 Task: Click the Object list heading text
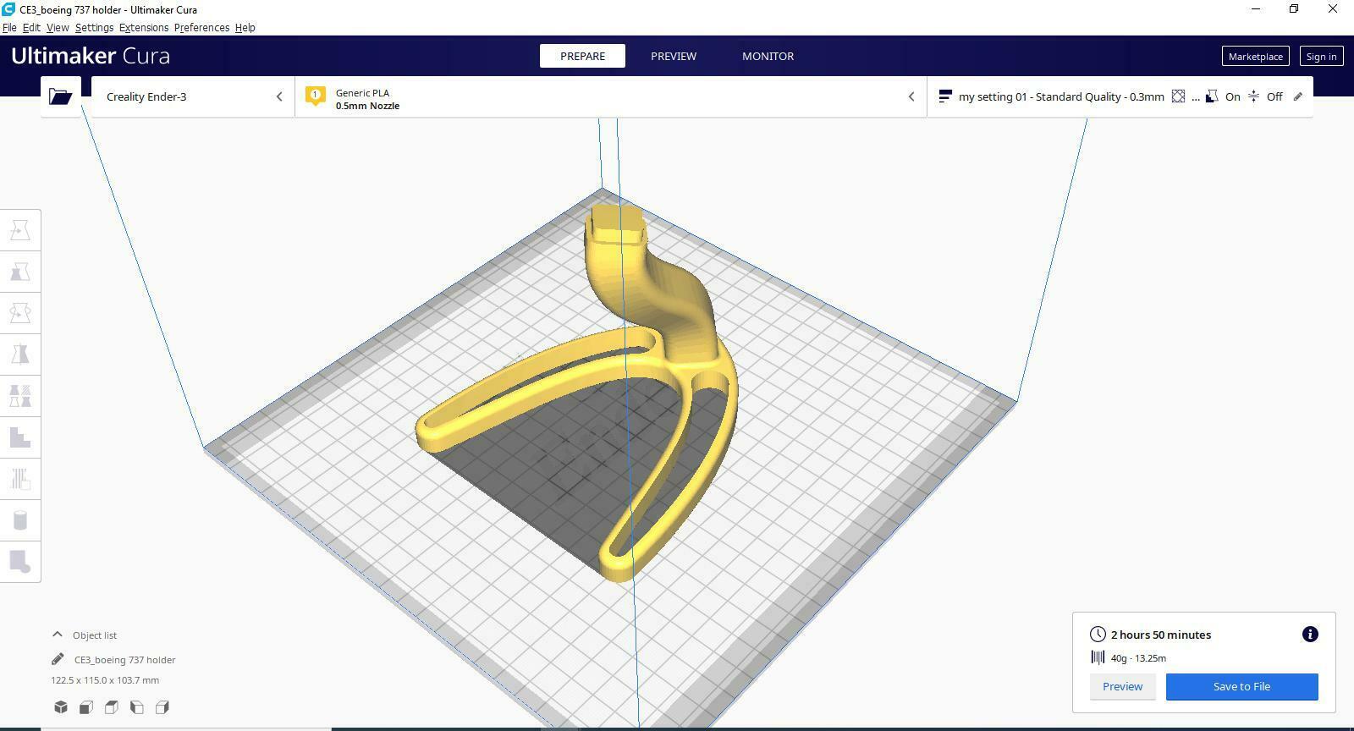point(95,635)
